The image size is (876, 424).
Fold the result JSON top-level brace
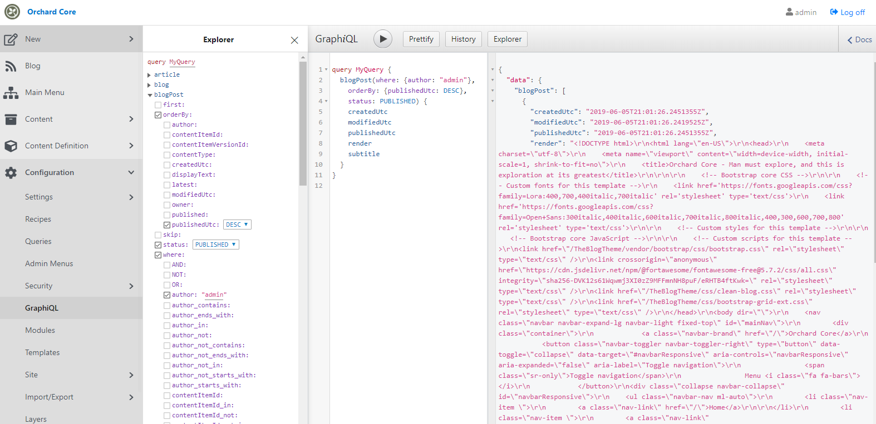point(493,70)
